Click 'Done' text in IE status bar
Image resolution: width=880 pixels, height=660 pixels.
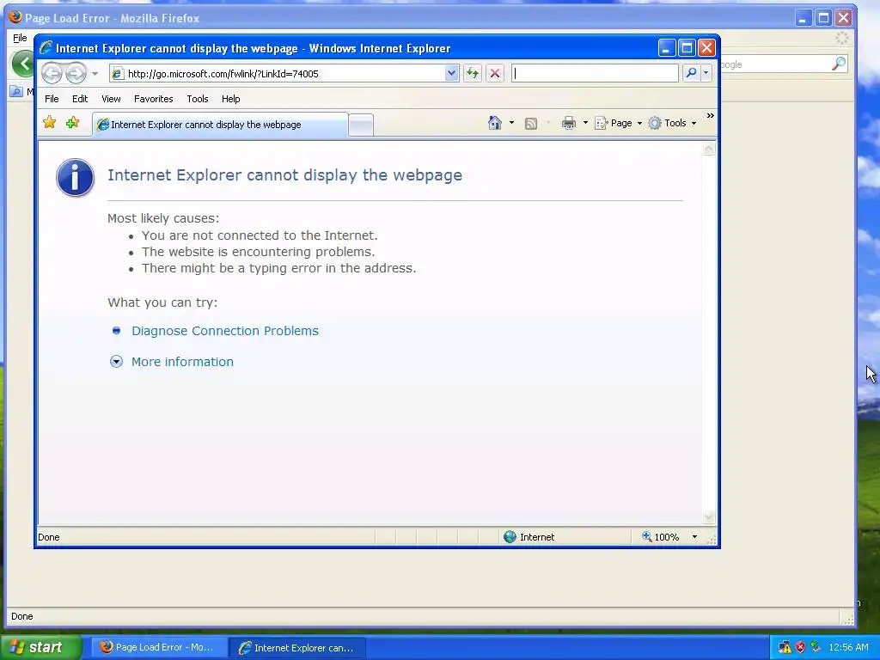click(x=49, y=537)
